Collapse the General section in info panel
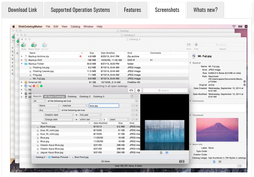Viewport: 254px width, 177px height. (190, 63)
